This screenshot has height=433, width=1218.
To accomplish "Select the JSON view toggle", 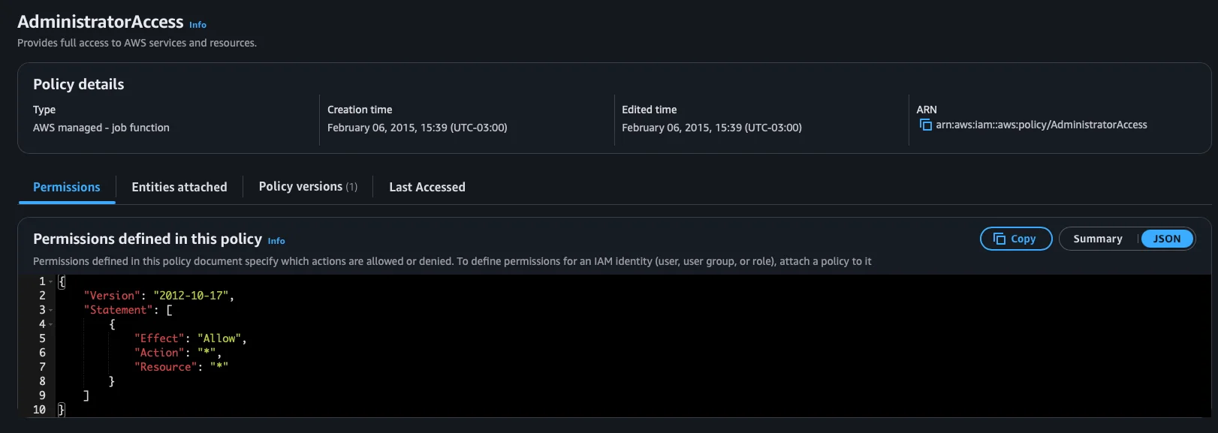I will (x=1166, y=239).
